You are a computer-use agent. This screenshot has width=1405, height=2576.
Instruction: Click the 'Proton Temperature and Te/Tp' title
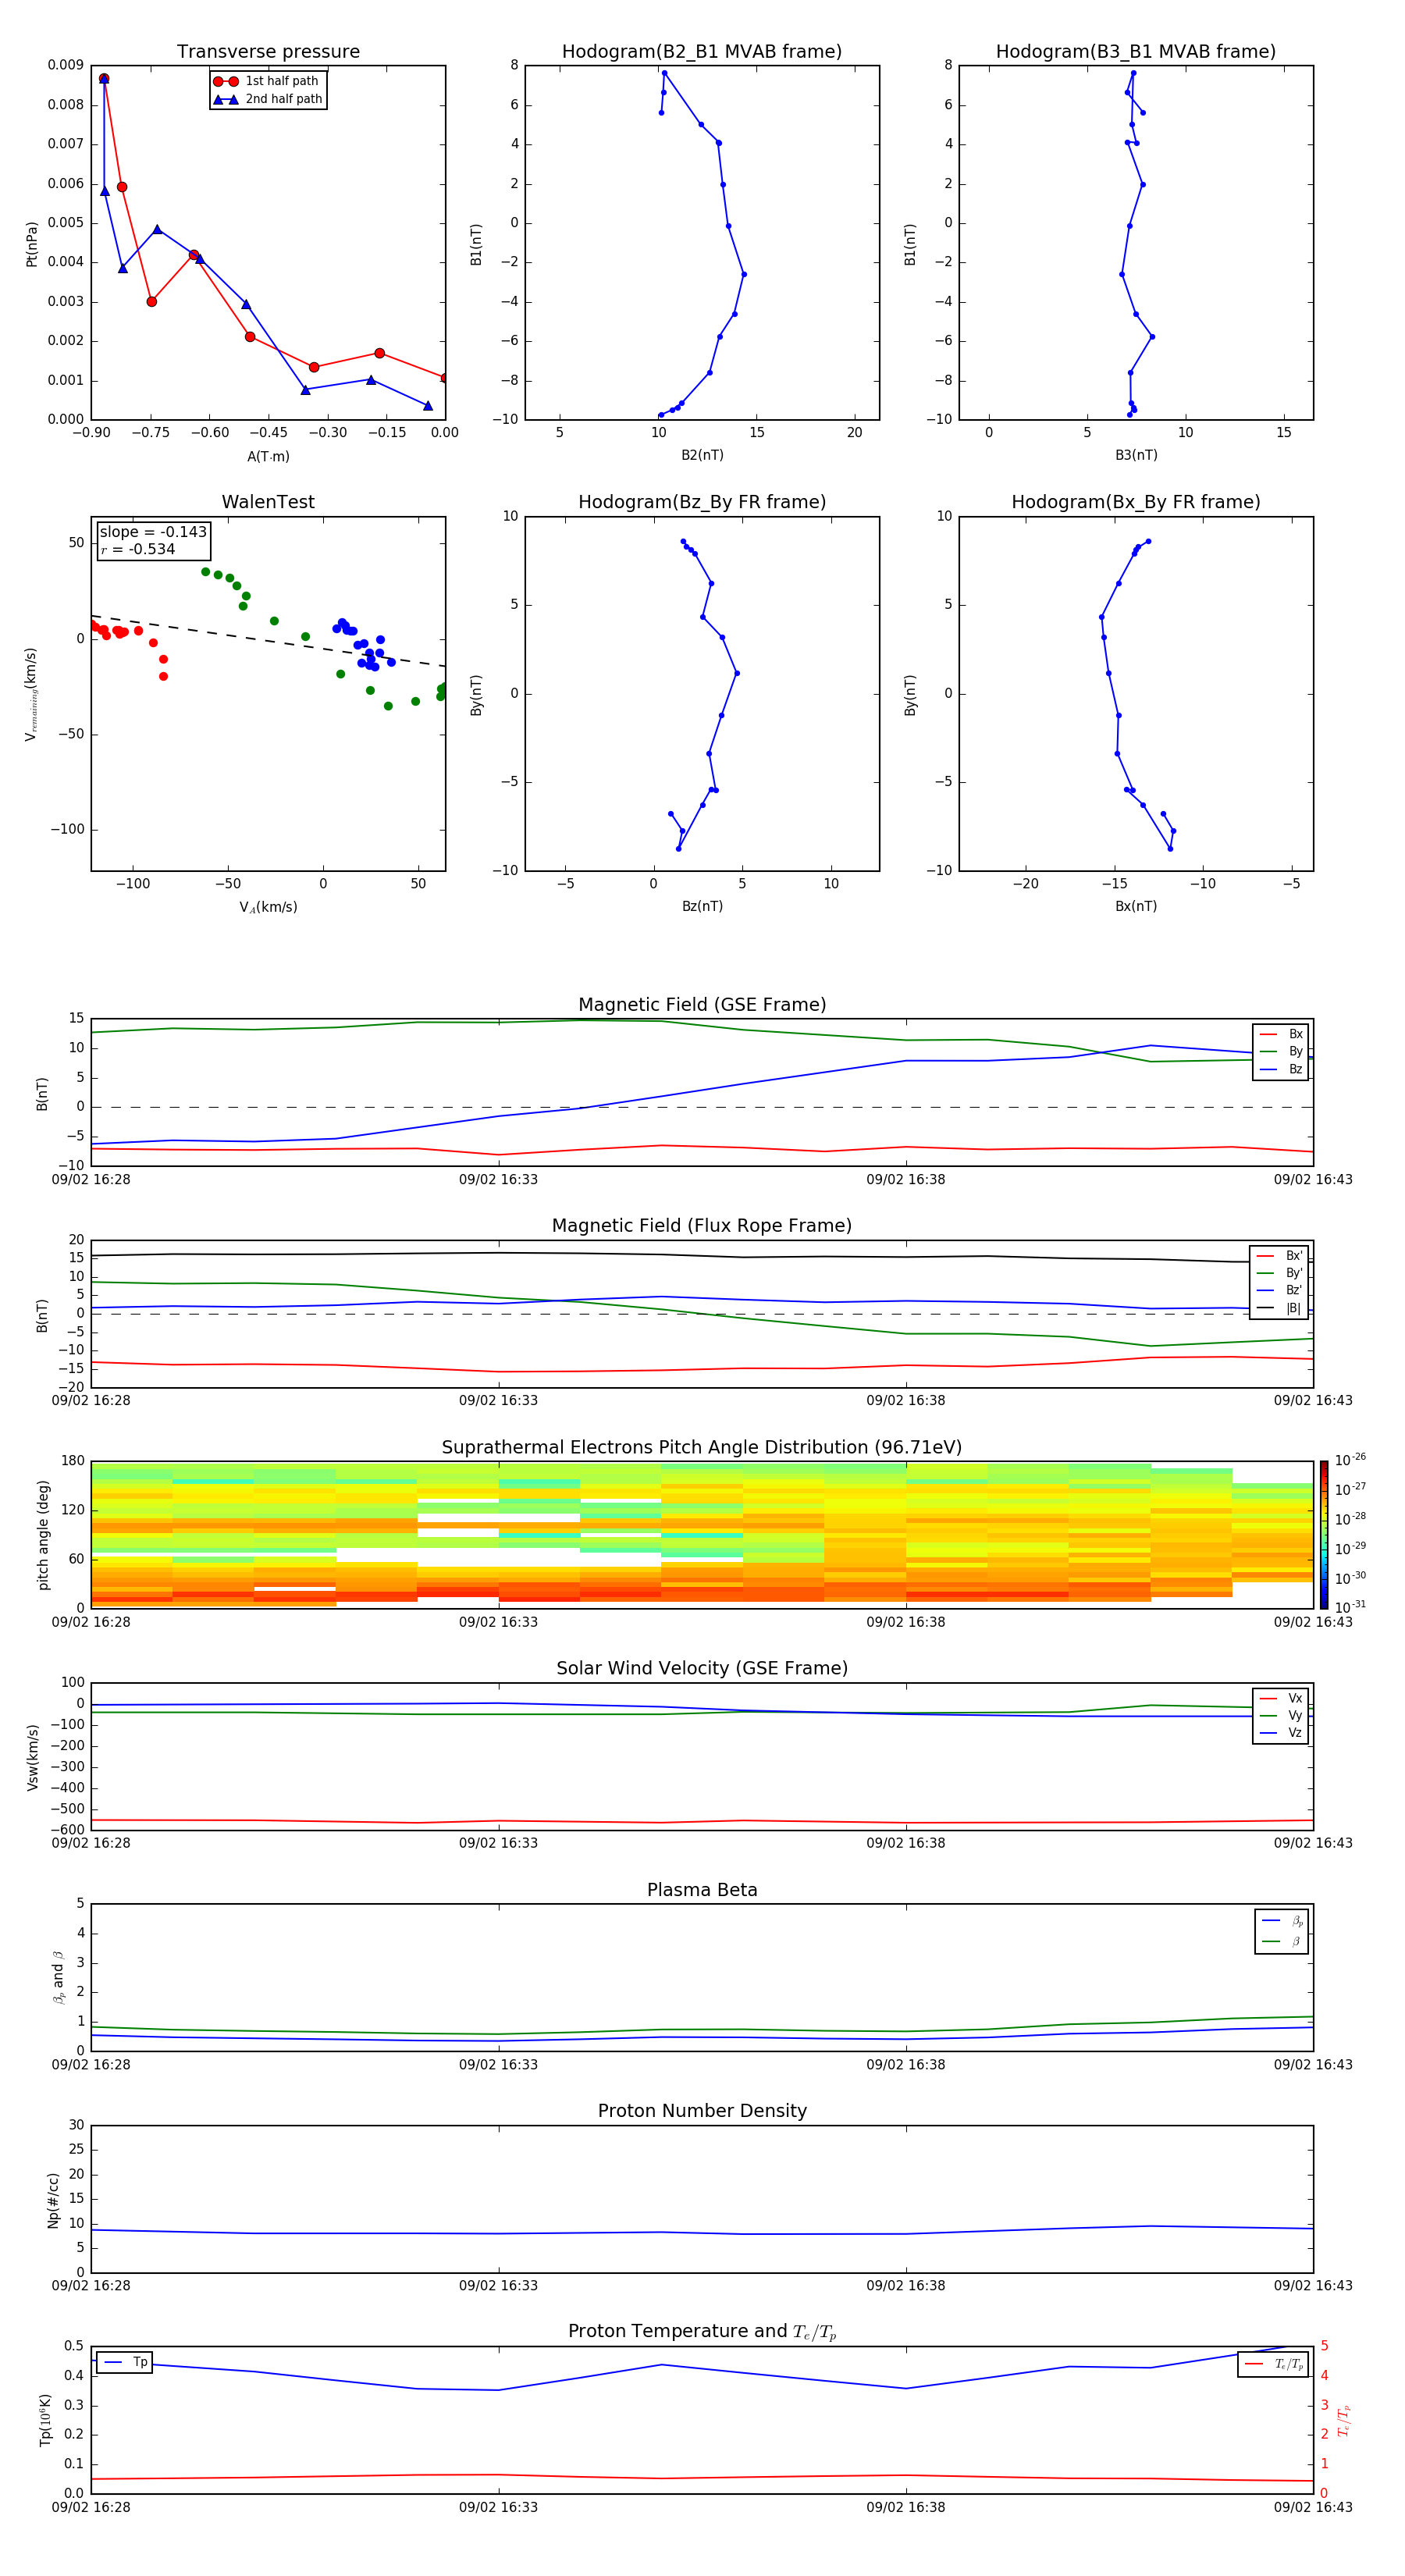click(x=702, y=2332)
